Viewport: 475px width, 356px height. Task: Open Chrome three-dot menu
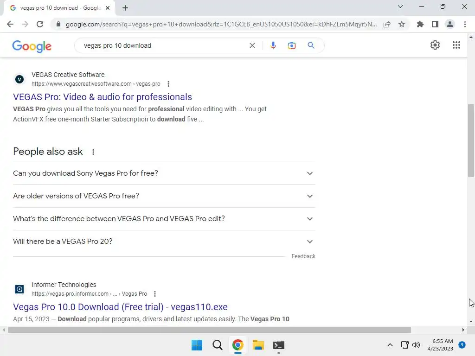coord(465,24)
